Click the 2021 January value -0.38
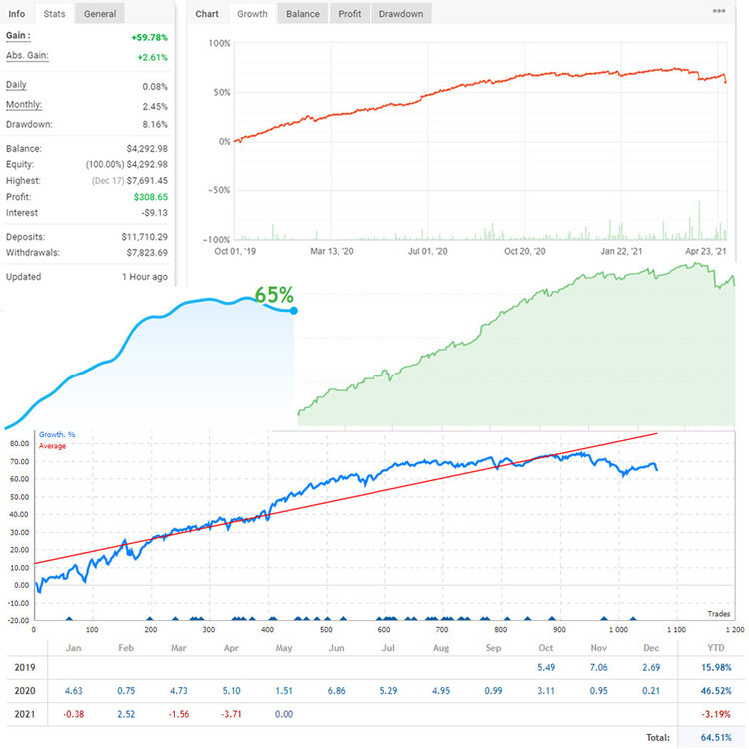749x749 pixels. pos(73,714)
